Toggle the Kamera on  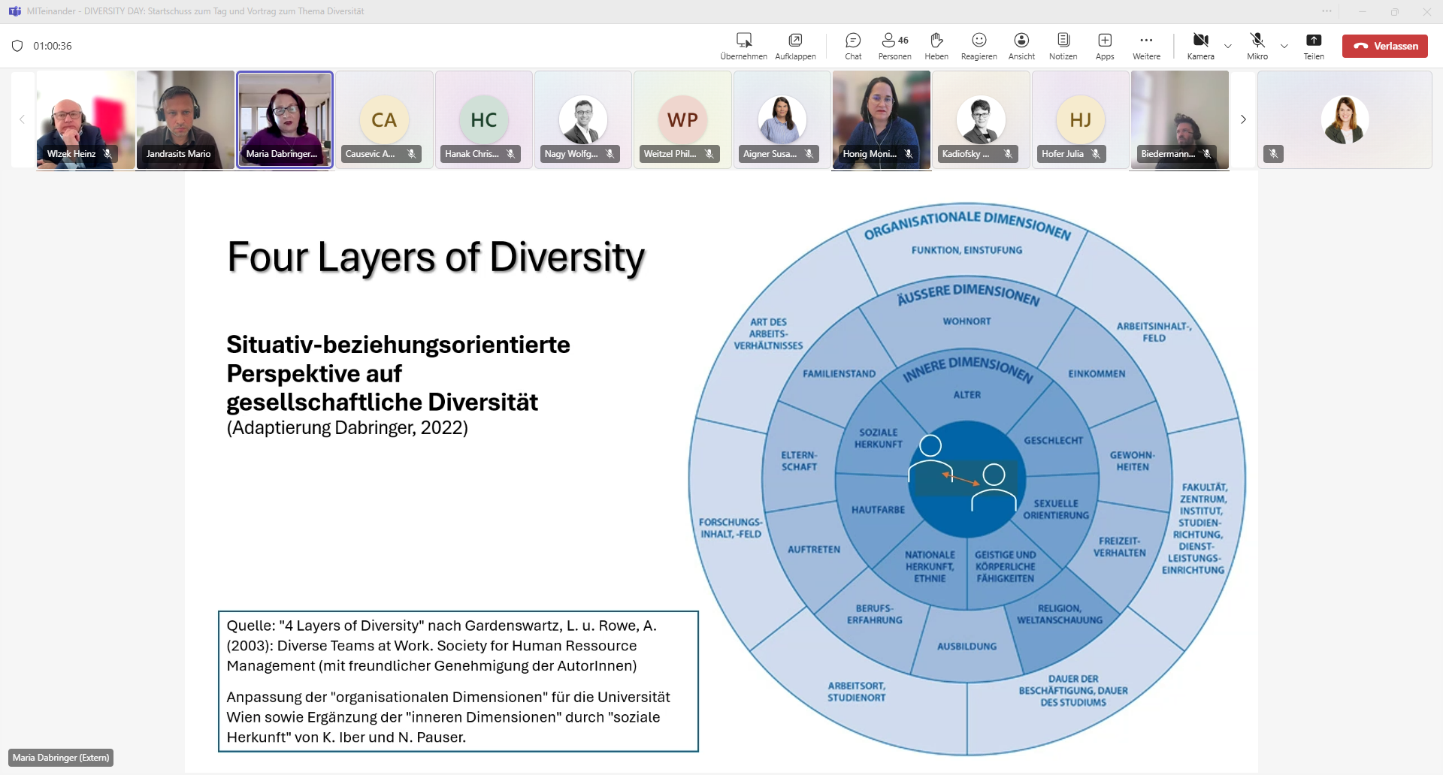pos(1200,45)
